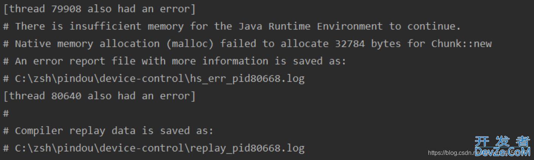Click the words "Java Runtime Environment"
Image resolution: width=534 pixels, height=160 pixels.
coord(310,26)
